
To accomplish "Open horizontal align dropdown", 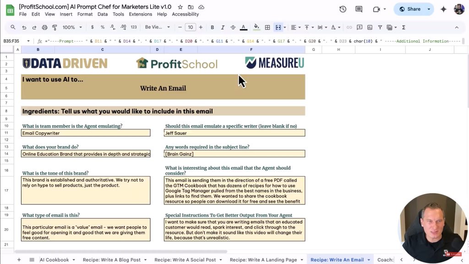I will 295,27.
